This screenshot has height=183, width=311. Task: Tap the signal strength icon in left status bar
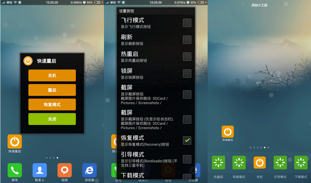3,3
